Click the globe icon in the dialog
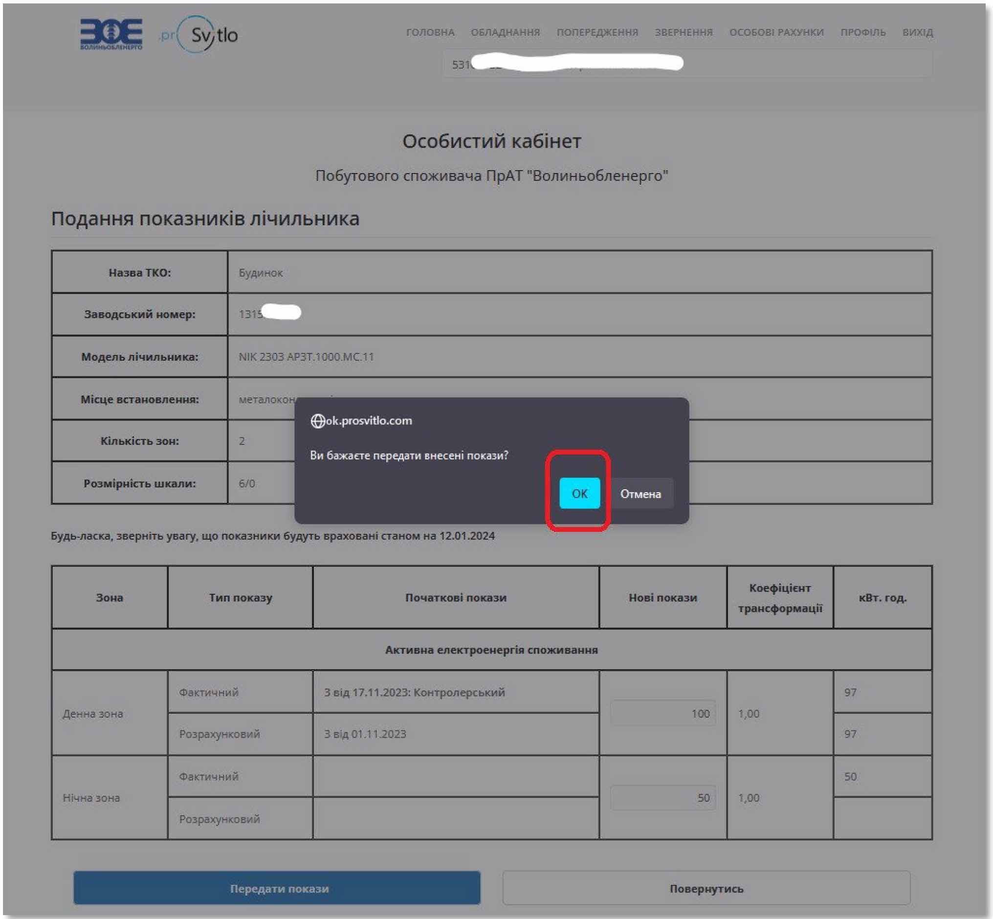This screenshot has width=993, height=919. pos(317,421)
